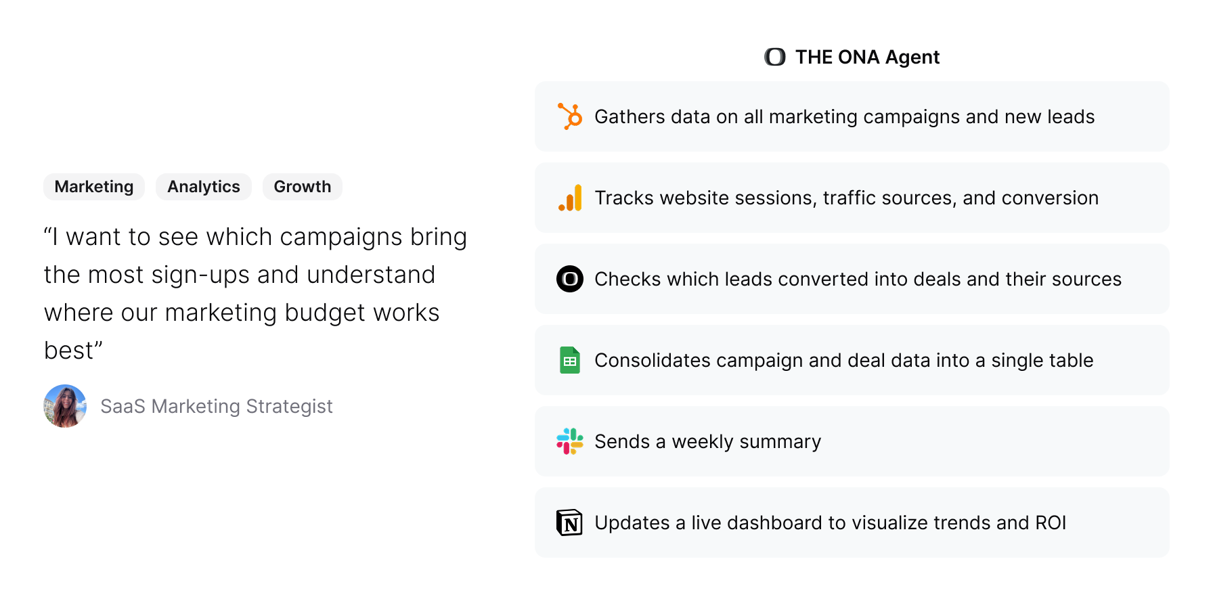
Task: Select the Growth tag
Action: pos(303,187)
